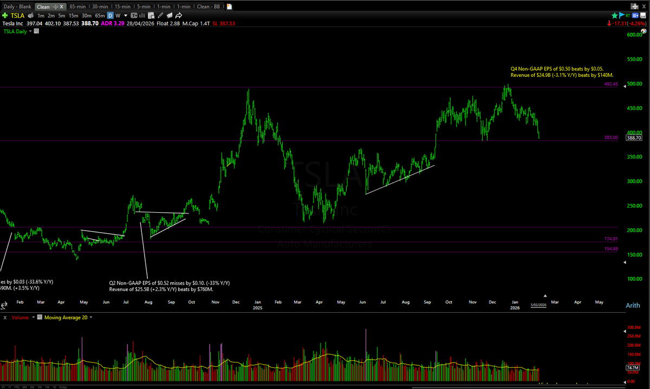Click the share arrow icon

(x=179, y=15)
